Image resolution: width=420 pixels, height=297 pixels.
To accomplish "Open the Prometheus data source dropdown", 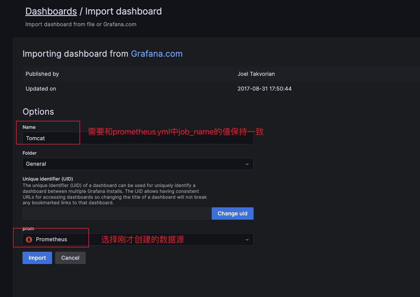I will (x=138, y=239).
